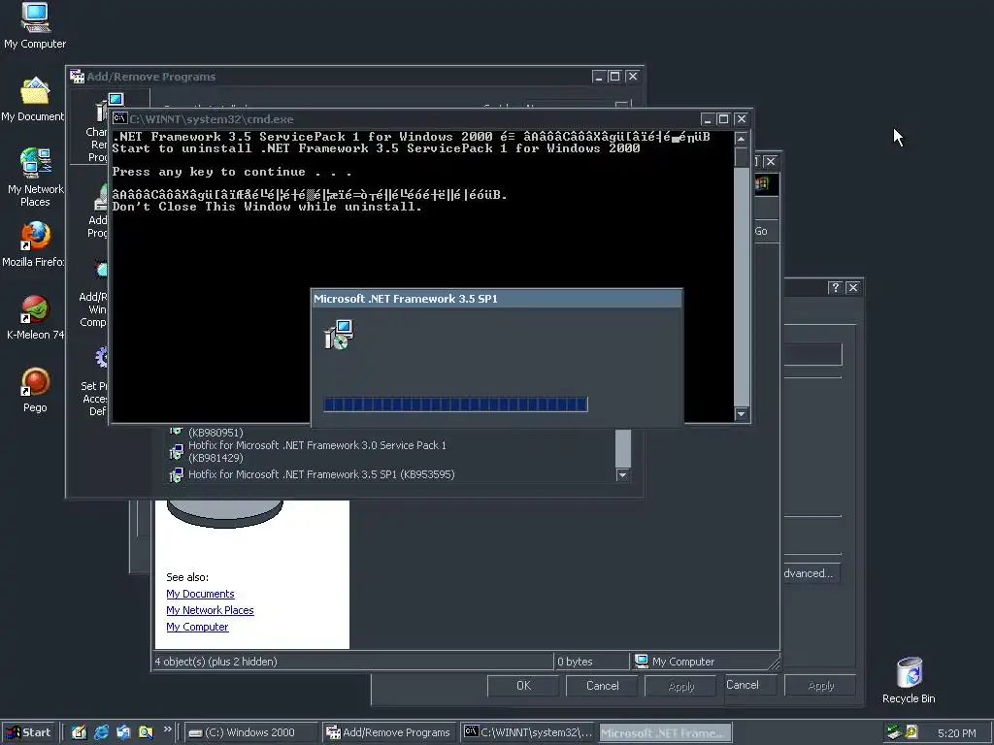
Task: Click the 'Press any key to continue' line
Action: [x=231, y=172]
